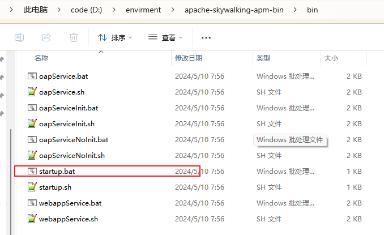
Task: Open apache-skywalking-apm-bin breadcrumb
Action: [234, 10]
